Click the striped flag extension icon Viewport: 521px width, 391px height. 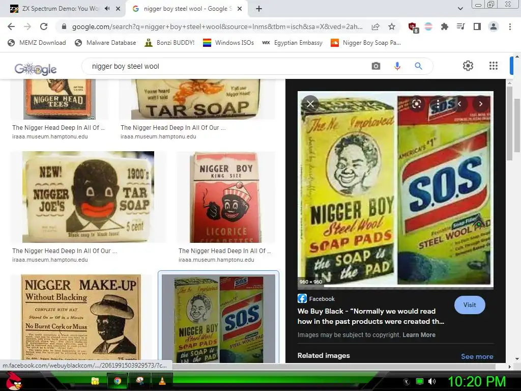(428, 26)
